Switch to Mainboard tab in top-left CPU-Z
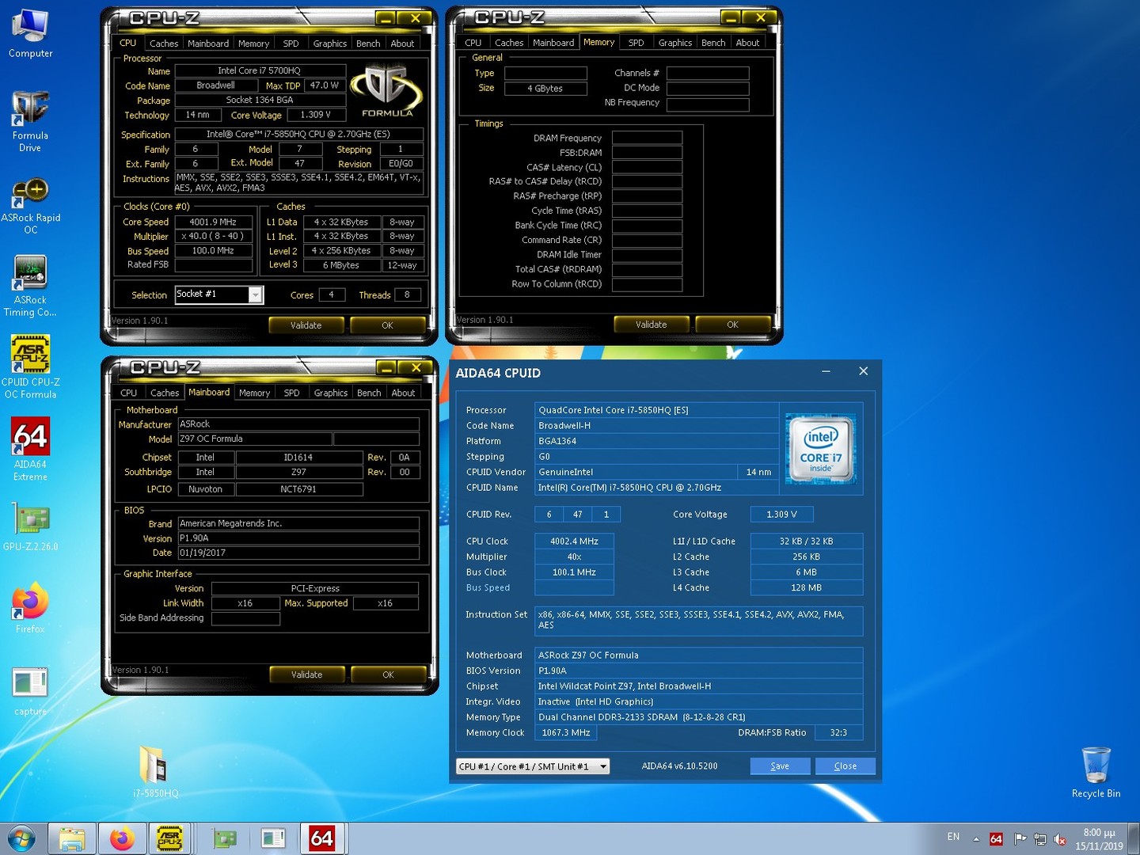 coord(208,44)
